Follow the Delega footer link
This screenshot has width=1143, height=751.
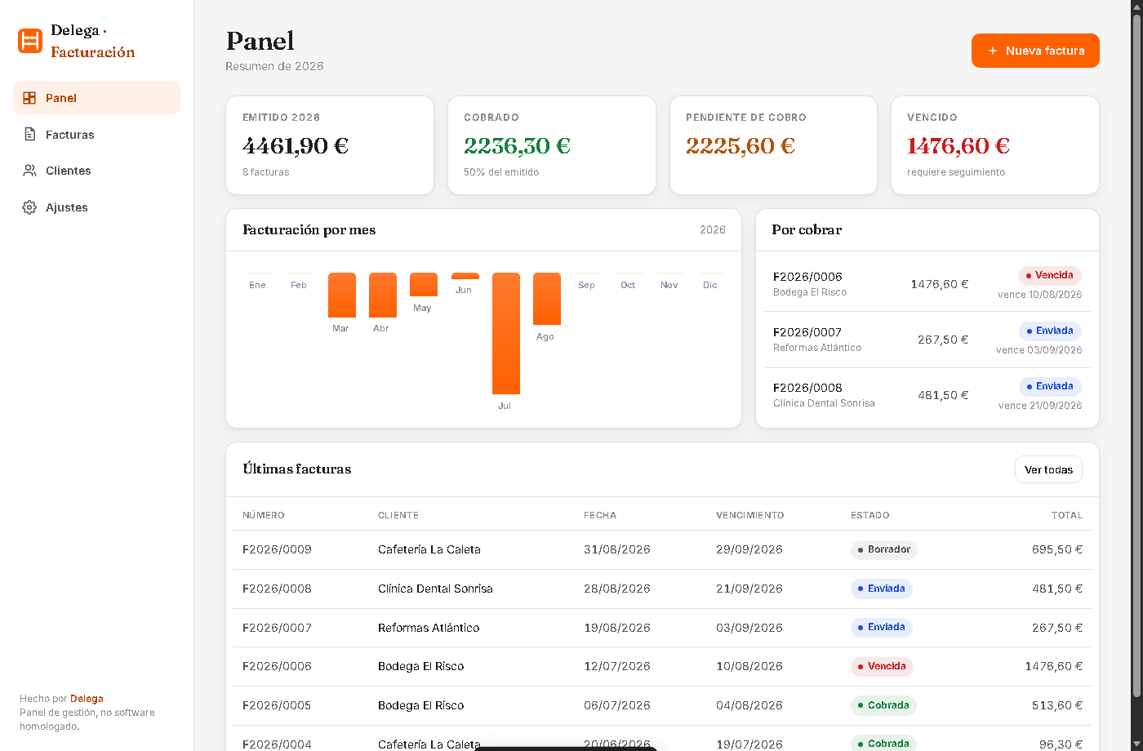point(87,699)
